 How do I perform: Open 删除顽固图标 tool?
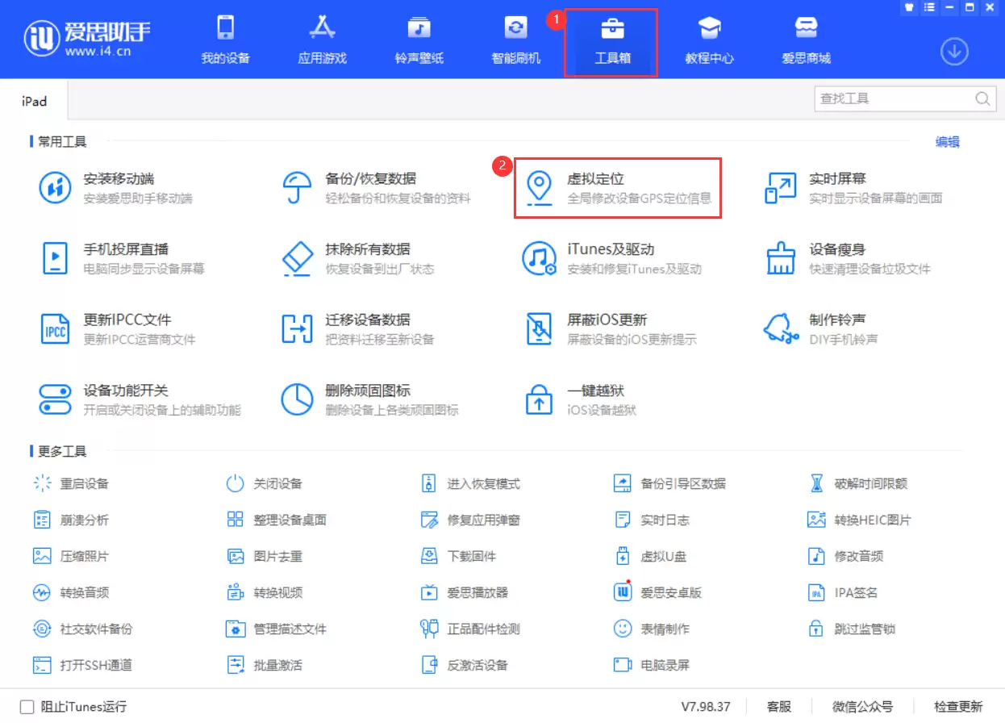point(369,399)
